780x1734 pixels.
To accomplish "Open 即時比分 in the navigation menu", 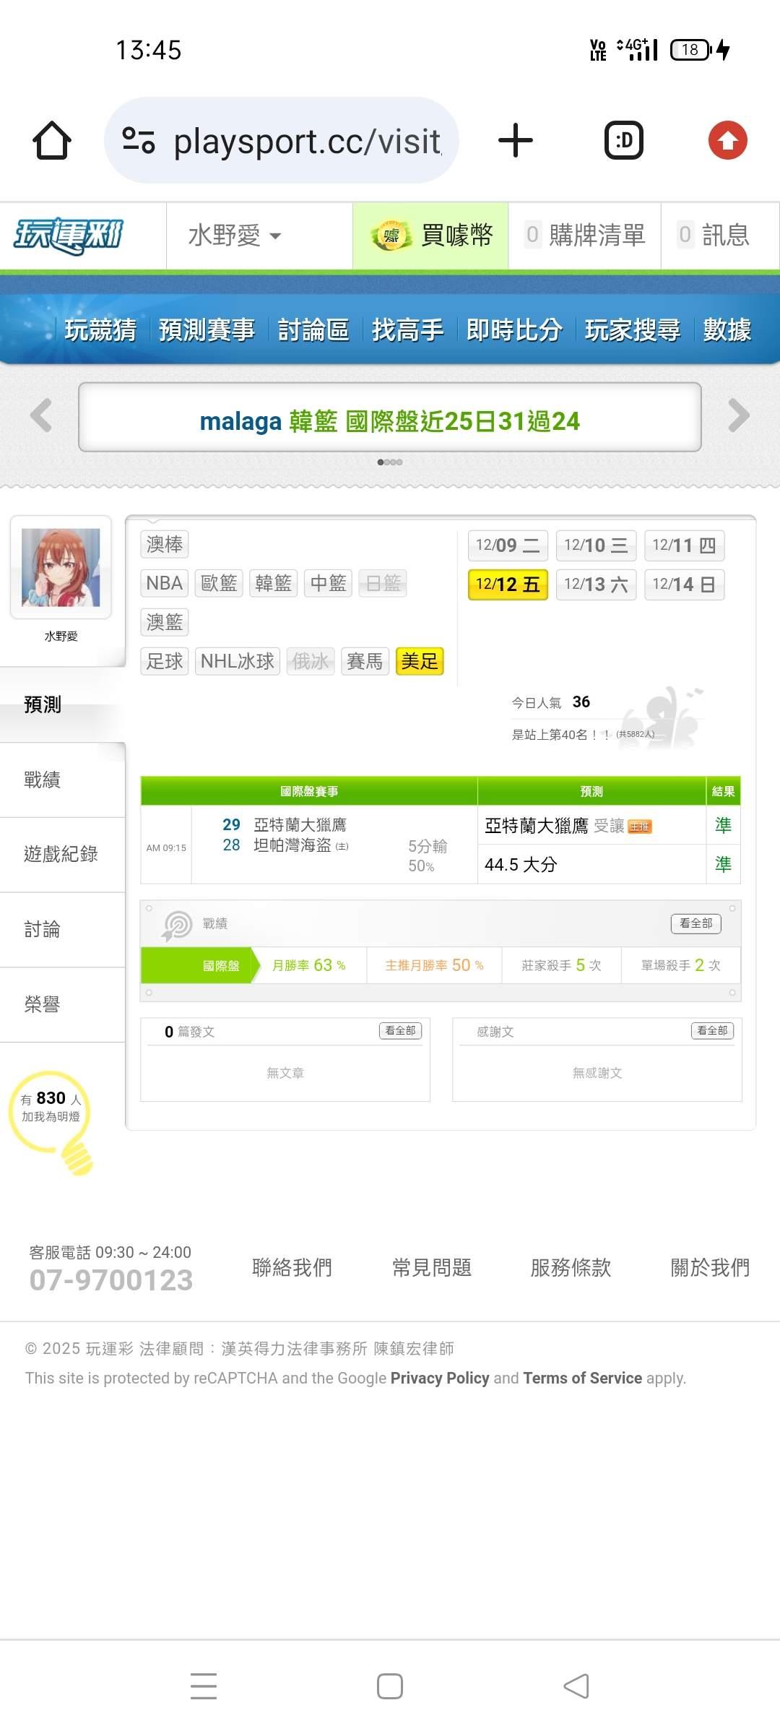I will pyautogui.click(x=514, y=330).
